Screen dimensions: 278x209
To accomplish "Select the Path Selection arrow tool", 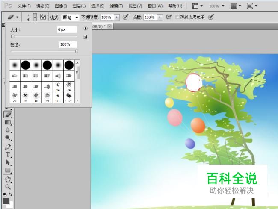I will [x=8, y=162].
